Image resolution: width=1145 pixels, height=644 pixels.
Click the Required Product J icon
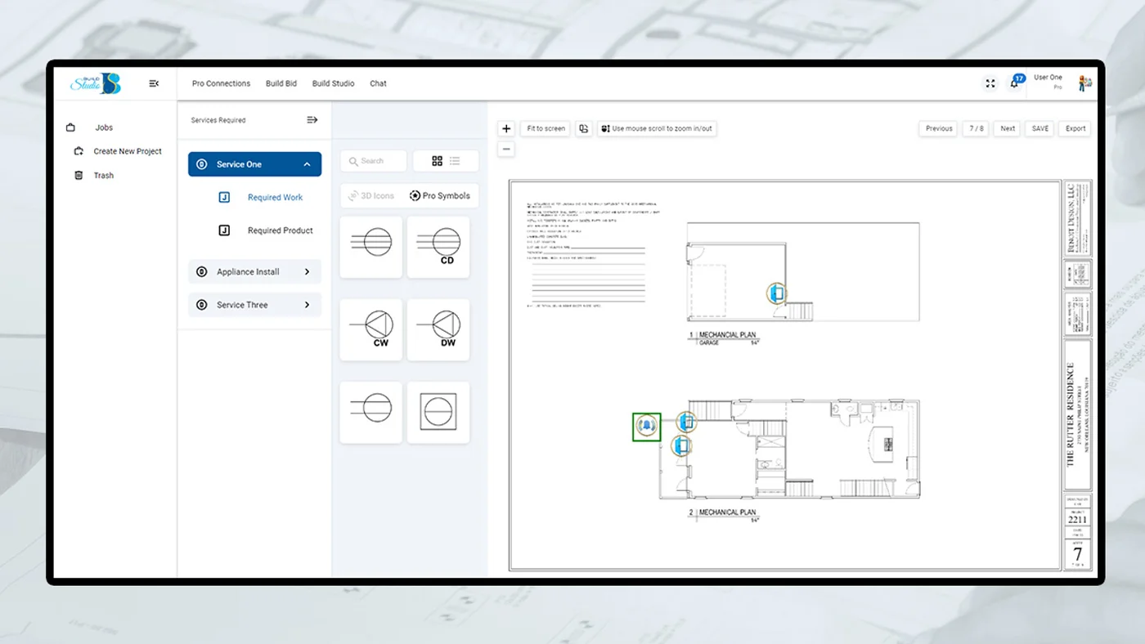(x=224, y=230)
